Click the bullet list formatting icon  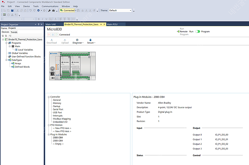coord(74,19)
